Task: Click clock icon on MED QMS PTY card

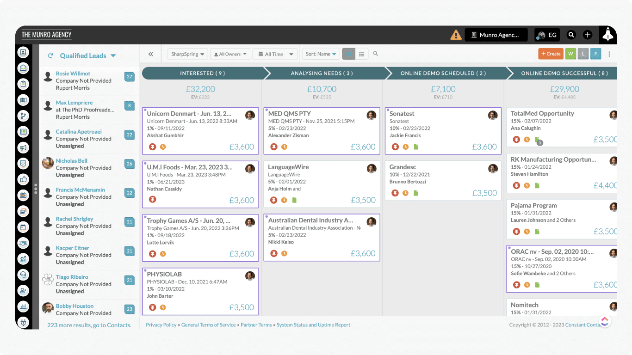Action: click(x=284, y=147)
